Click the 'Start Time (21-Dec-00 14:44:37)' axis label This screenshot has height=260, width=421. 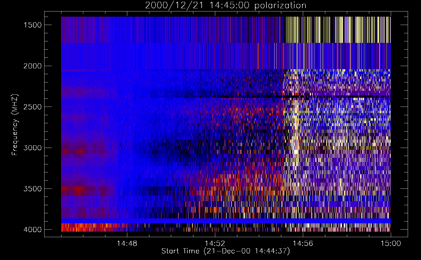[x=226, y=251]
